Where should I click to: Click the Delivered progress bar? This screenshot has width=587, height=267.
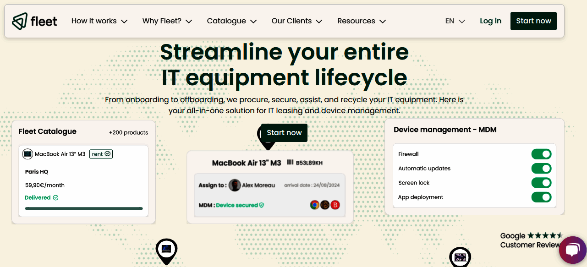click(x=84, y=208)
